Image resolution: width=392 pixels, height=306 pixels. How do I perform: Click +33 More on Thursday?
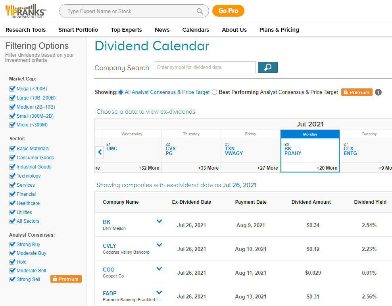tap(208, 168)
